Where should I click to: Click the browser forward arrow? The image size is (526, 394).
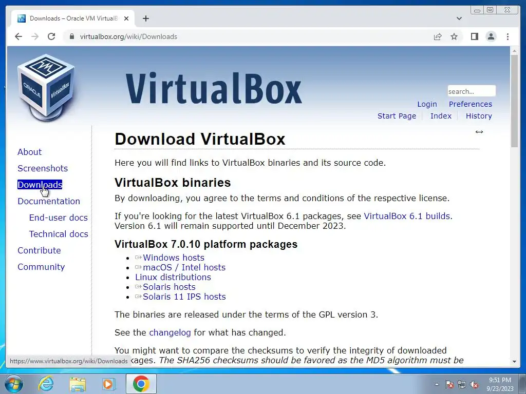coord(35,36)
